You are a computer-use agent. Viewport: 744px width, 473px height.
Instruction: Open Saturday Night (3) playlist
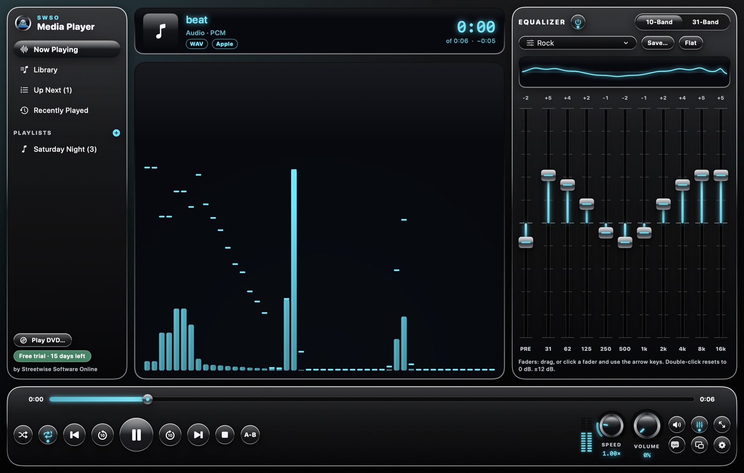coord(67,149)
